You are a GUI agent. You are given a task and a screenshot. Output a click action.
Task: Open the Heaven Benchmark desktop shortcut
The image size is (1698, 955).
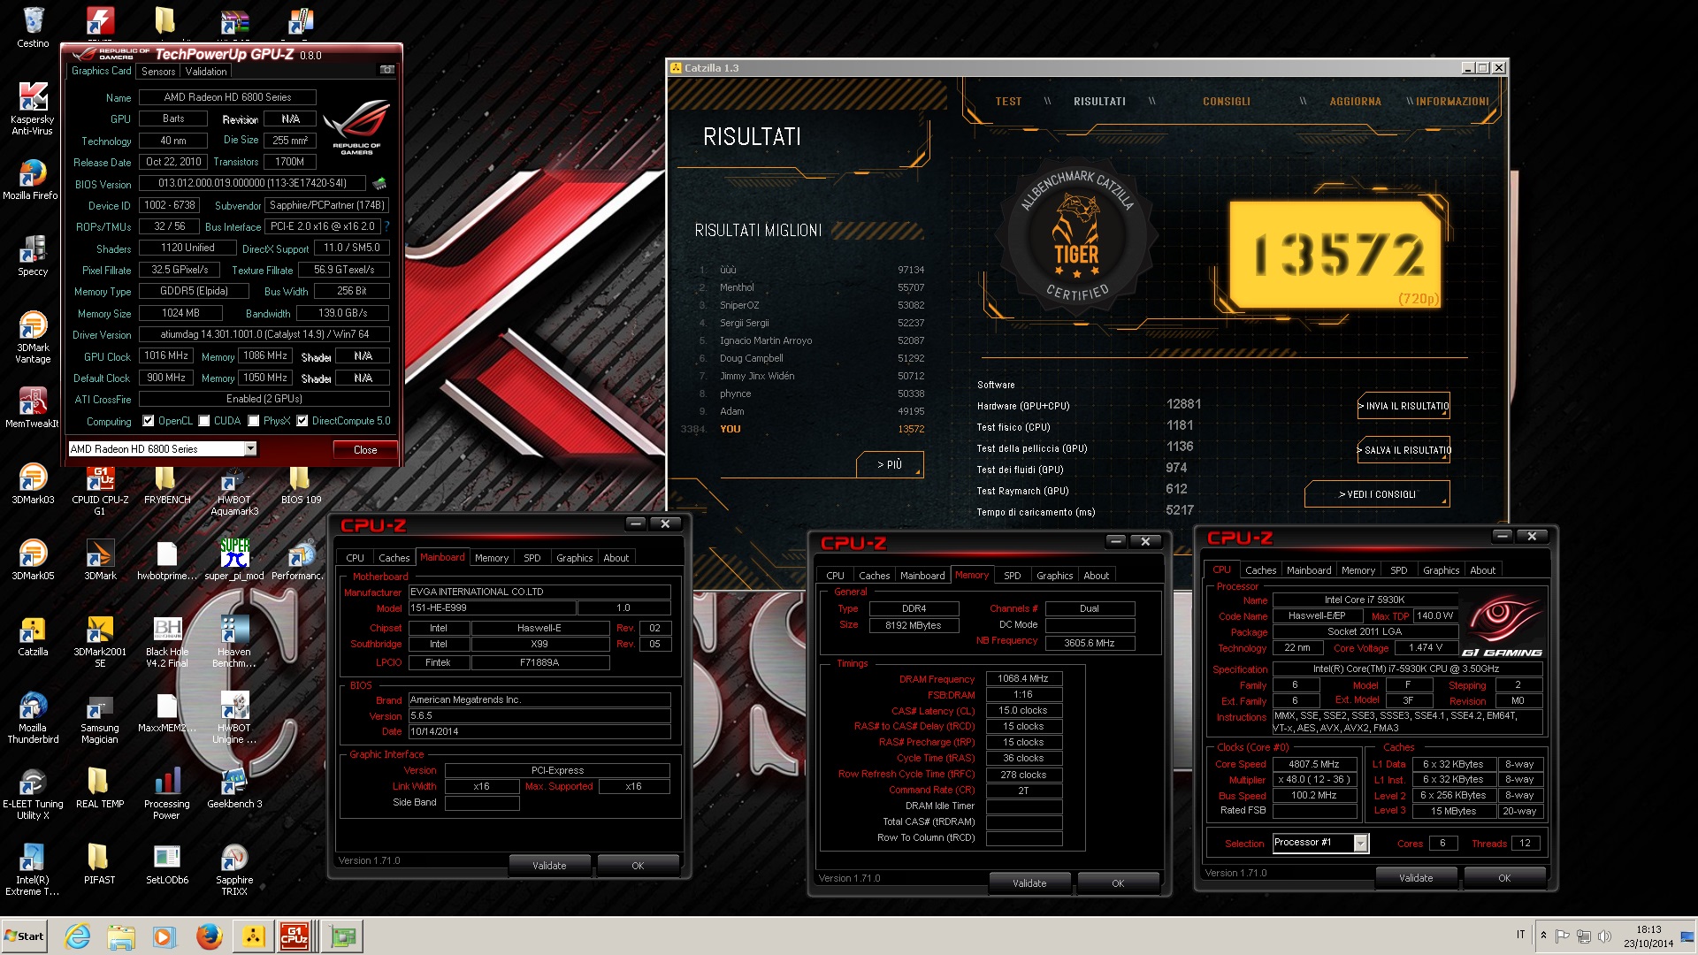pos(234,641)
